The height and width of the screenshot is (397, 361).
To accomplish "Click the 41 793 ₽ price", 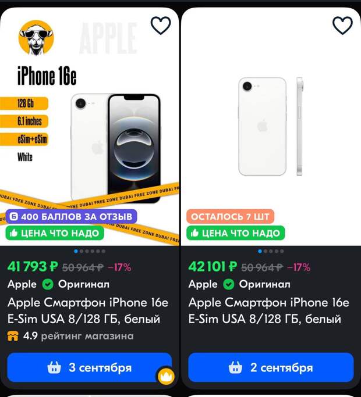I will pos(33,267).
